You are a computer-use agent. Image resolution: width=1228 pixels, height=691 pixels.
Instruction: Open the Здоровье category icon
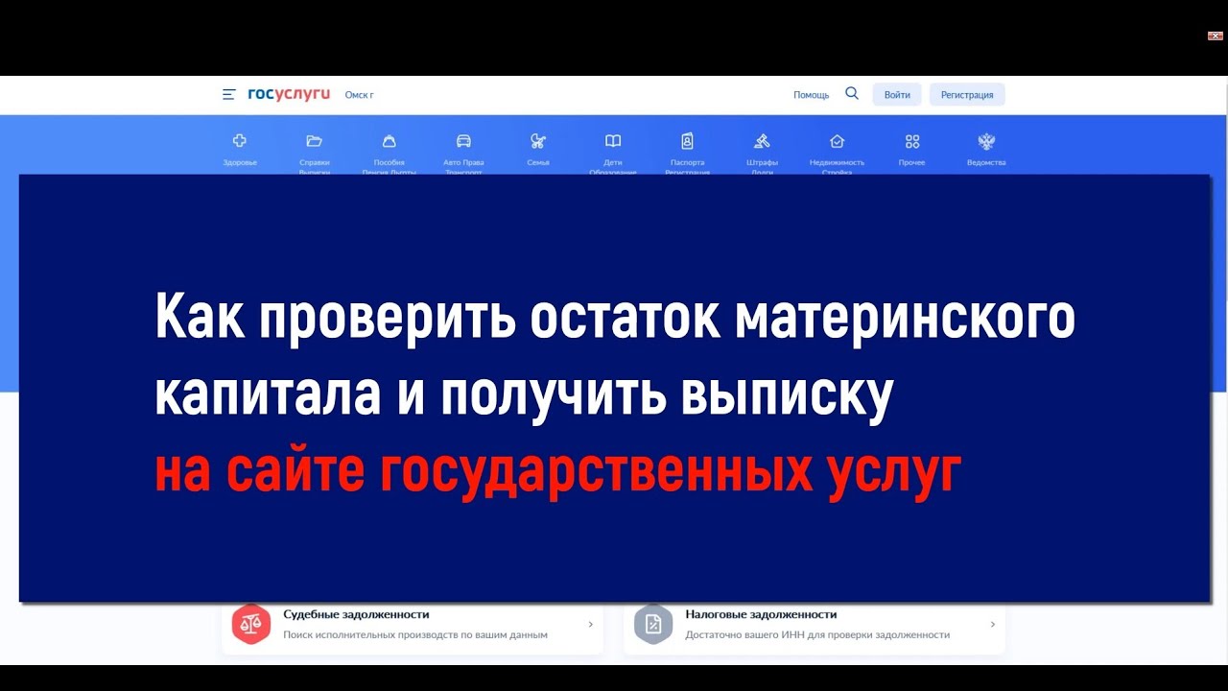coord(240,141)
